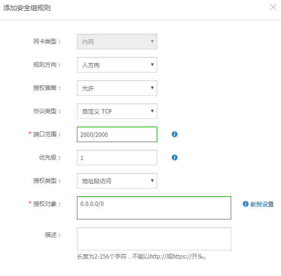Viewport: 281px width, 276px height.
Task: Click the info icon next to 端口范围 field
Action: coord(175,134)
